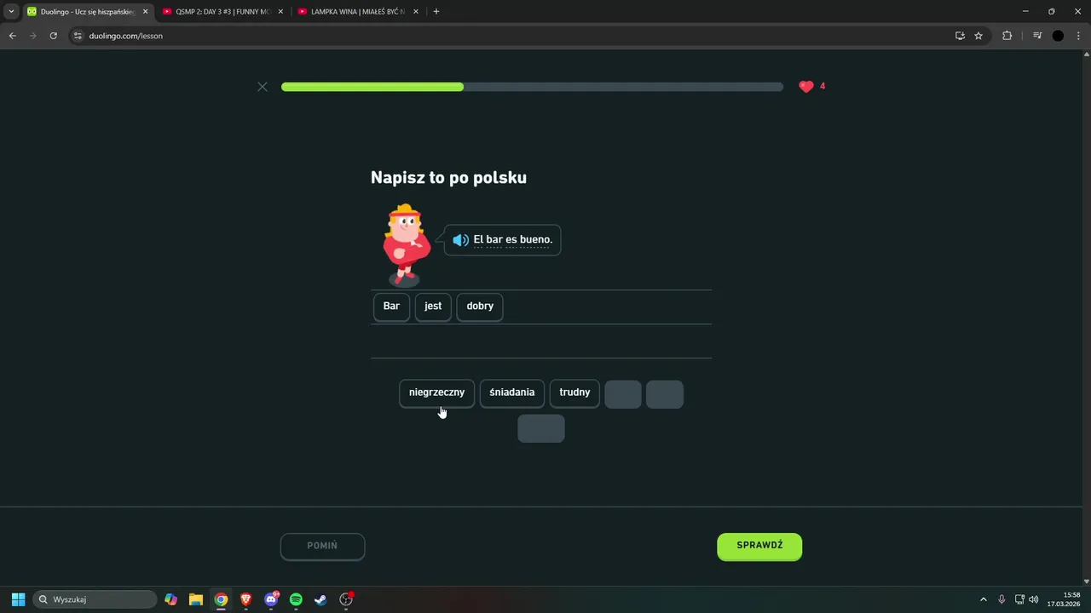The height and width of the screenshot is (613, 1091).
Task: Restore down the Chrome window
Action: tap(1051, 11)
